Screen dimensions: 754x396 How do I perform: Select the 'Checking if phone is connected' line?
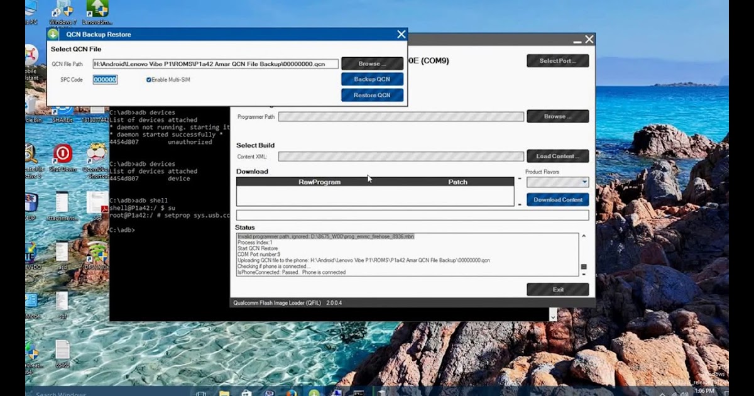click(273, 267)
